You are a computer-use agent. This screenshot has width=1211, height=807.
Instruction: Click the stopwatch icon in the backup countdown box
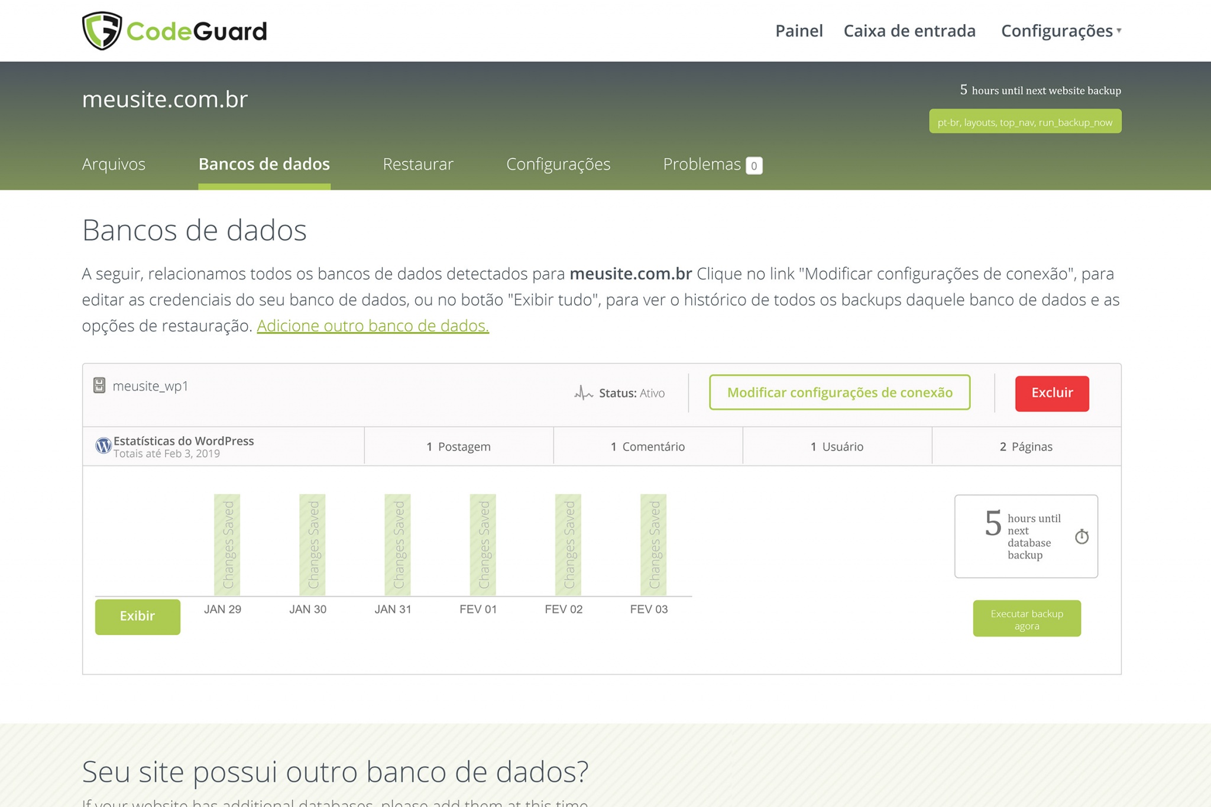pyautogui.click(x=1082, y=537)
